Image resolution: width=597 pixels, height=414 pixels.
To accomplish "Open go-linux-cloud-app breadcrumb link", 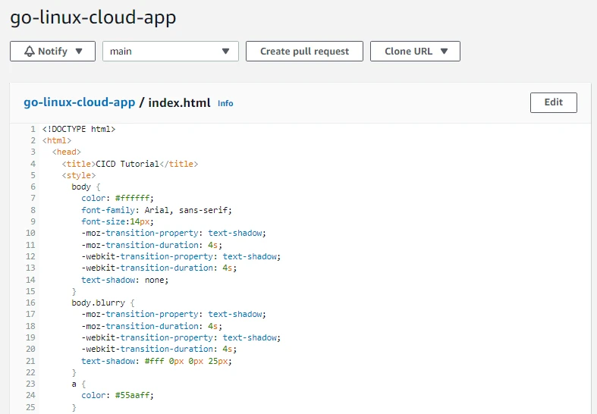I will coord(79,102).
